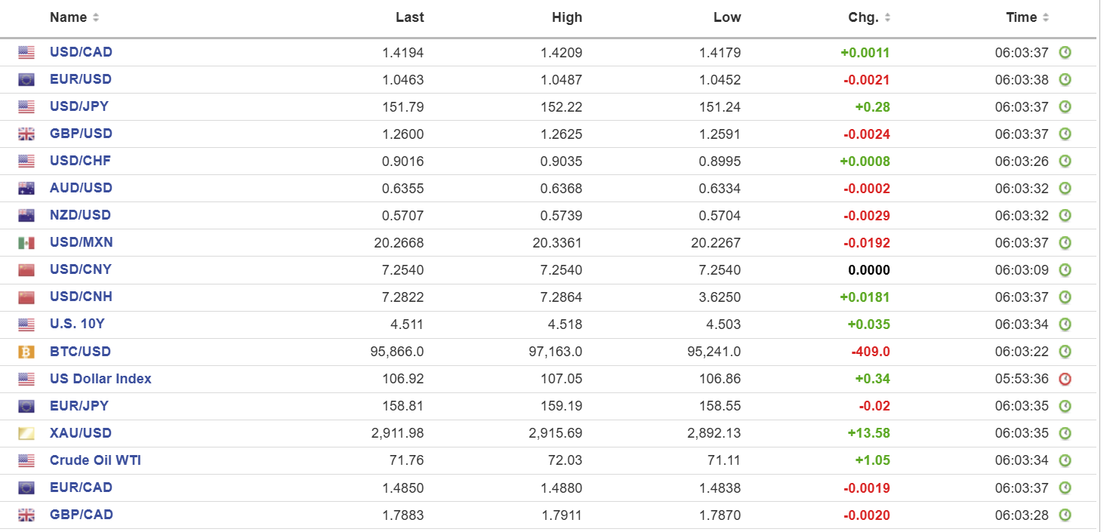This screenshot has width=1110, height=532.
Task: Click the Last column header
Action: [409, 17]
